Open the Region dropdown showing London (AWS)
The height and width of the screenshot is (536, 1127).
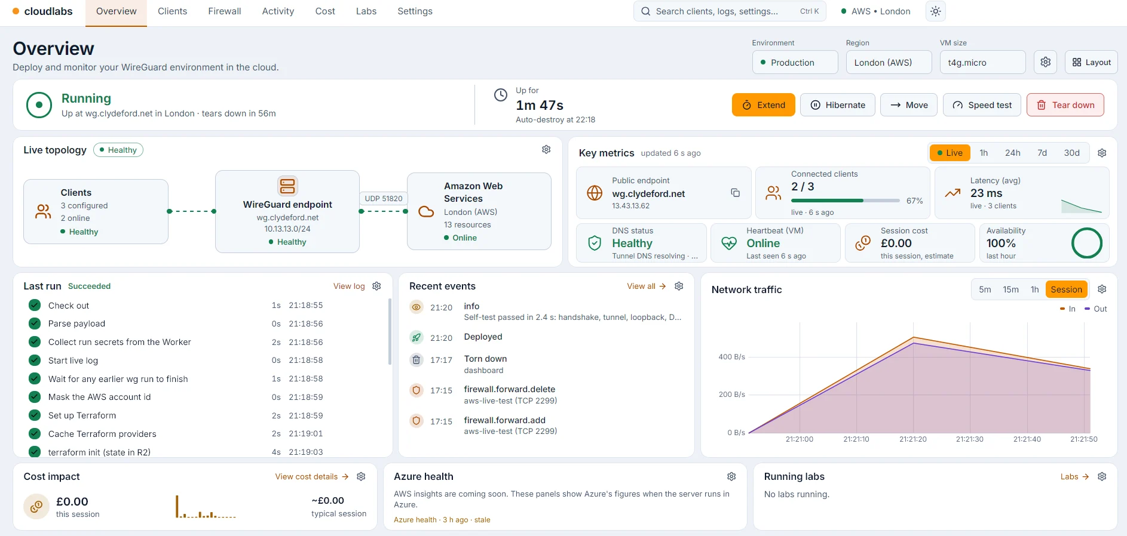point(889,62)
